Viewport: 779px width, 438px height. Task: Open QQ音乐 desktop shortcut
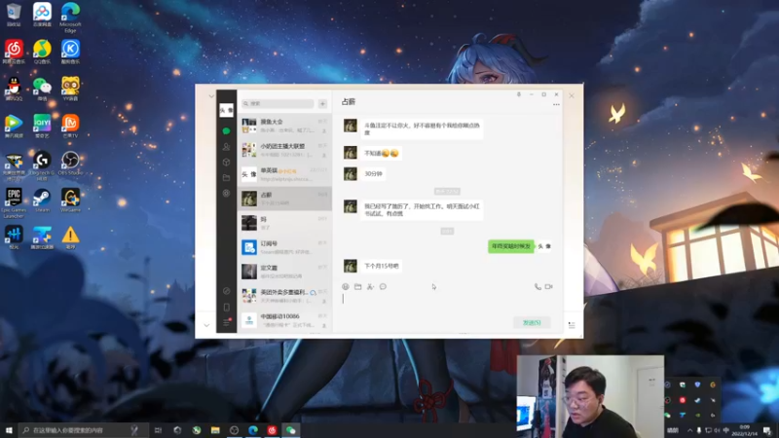[x=42, y=53]
